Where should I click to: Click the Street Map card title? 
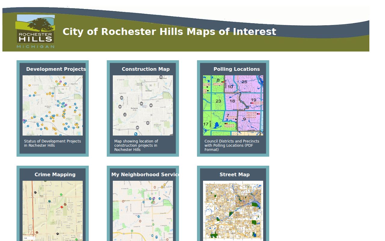(235, 174)
